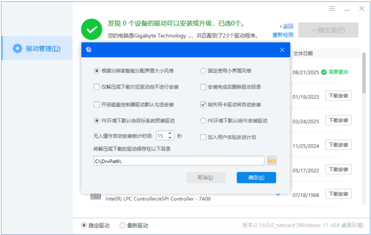Image resolution: width=371 pixels, height=235 pixels.
Task: Click the 重新检测 link
Action: coord(283,35)
